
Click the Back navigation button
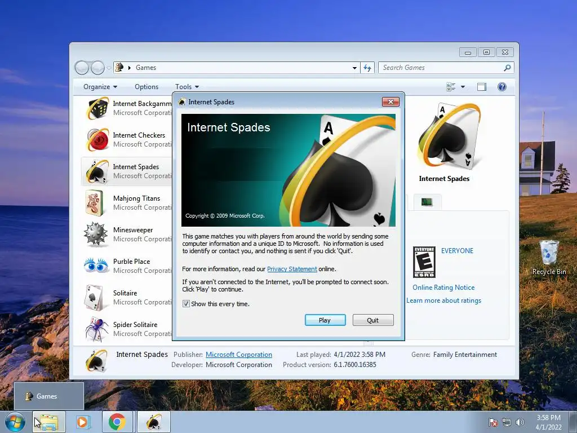click(82, 68)
